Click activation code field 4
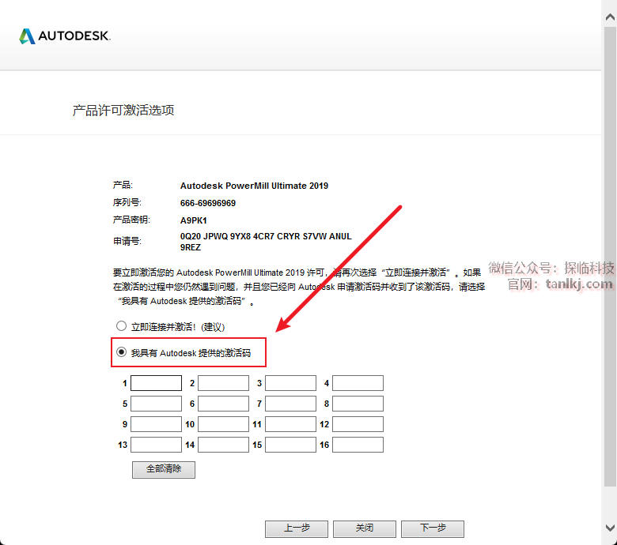This screenshot has height=545, width=617. click(x=358, y=383)
